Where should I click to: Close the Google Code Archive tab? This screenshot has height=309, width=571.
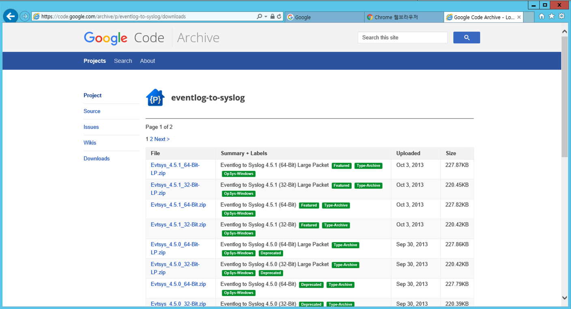(x=519, y=17)
